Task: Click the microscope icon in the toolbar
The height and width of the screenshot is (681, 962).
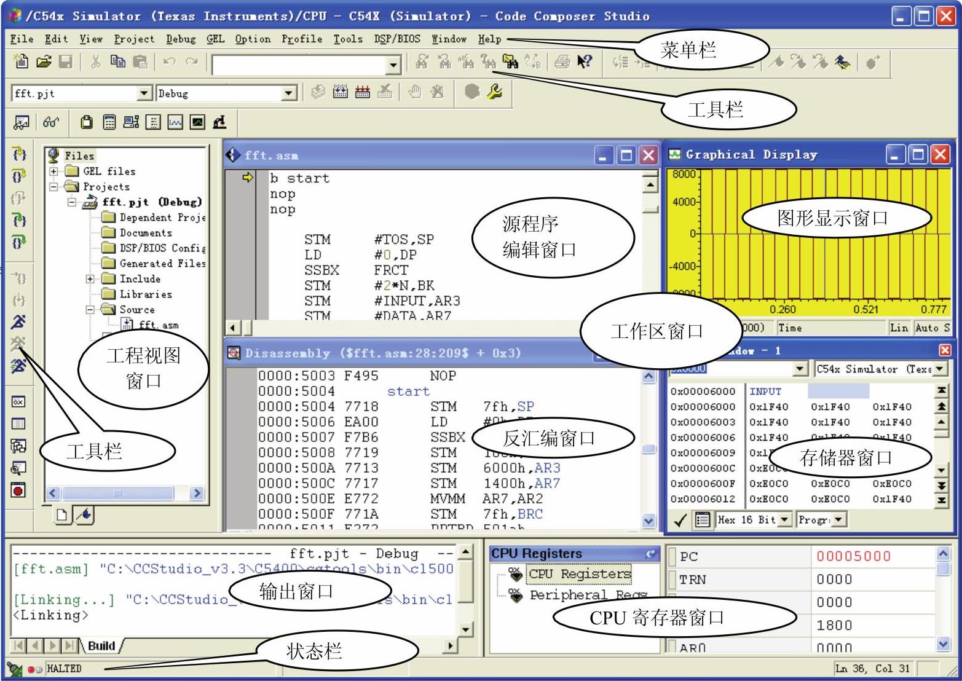Action: (x=219, y=122)
